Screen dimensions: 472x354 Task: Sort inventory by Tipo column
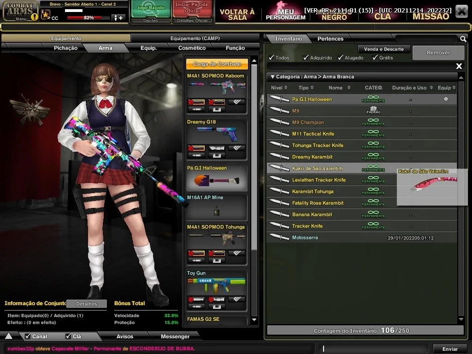[x=306, y=88]
